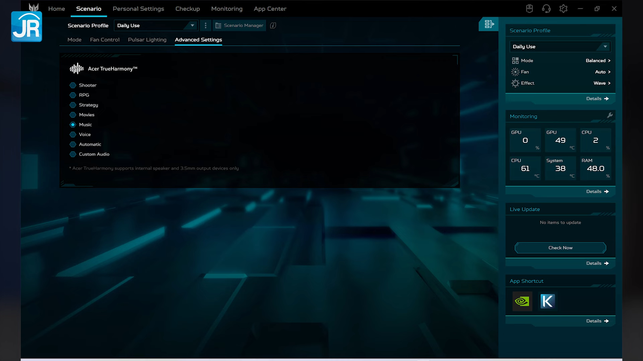Click the info icon beside Scenario Manager
This screenshot has height=361, width=643.
273,25
